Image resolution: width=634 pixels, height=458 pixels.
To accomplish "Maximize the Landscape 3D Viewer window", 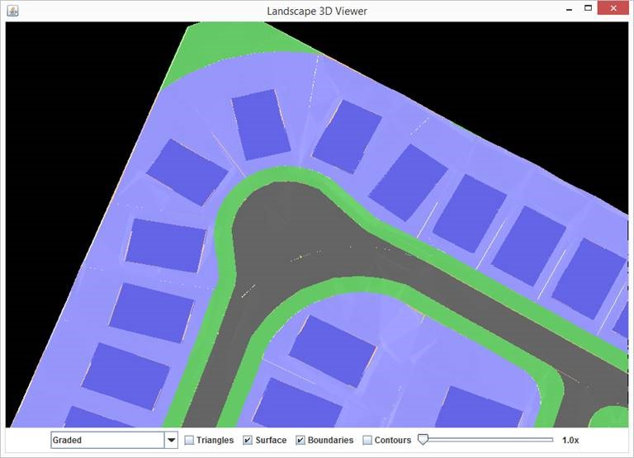I will (589, 8).
